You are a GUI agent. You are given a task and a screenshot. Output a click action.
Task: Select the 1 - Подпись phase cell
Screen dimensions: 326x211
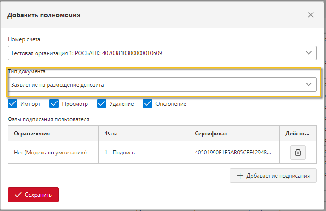[x=144, y=153]
